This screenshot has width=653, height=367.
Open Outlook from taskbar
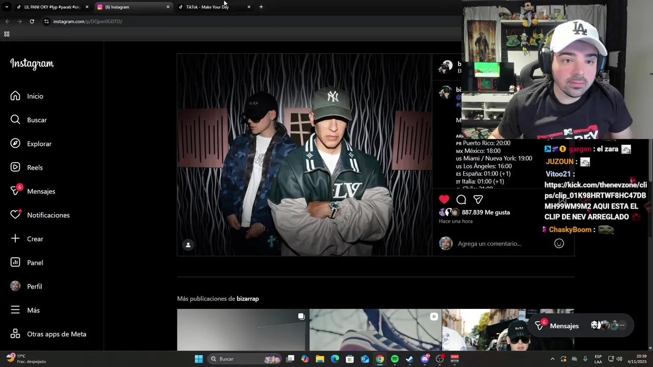[365, 359]
